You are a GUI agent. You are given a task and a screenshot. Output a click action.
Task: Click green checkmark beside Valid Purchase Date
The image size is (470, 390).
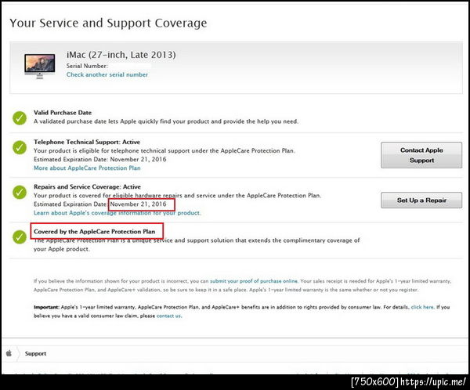[x=20, y=117]
